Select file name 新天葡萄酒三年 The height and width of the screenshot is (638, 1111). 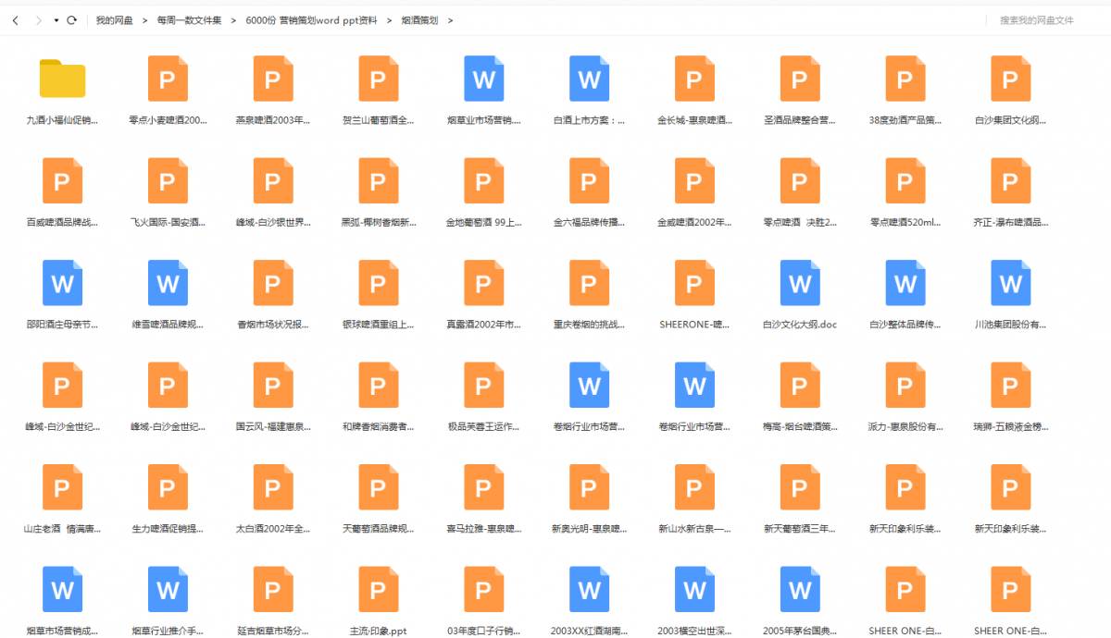click(801, 529)
